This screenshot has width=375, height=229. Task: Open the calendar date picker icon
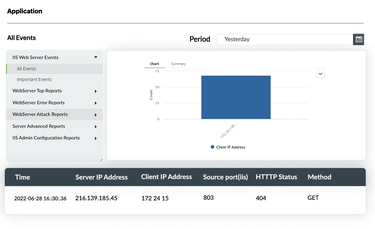359,39
